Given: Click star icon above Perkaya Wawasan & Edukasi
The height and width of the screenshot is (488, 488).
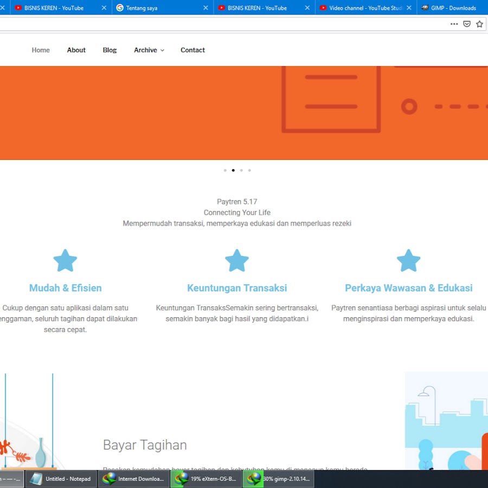Looking at the screenshot, I should tap(409, 260).
